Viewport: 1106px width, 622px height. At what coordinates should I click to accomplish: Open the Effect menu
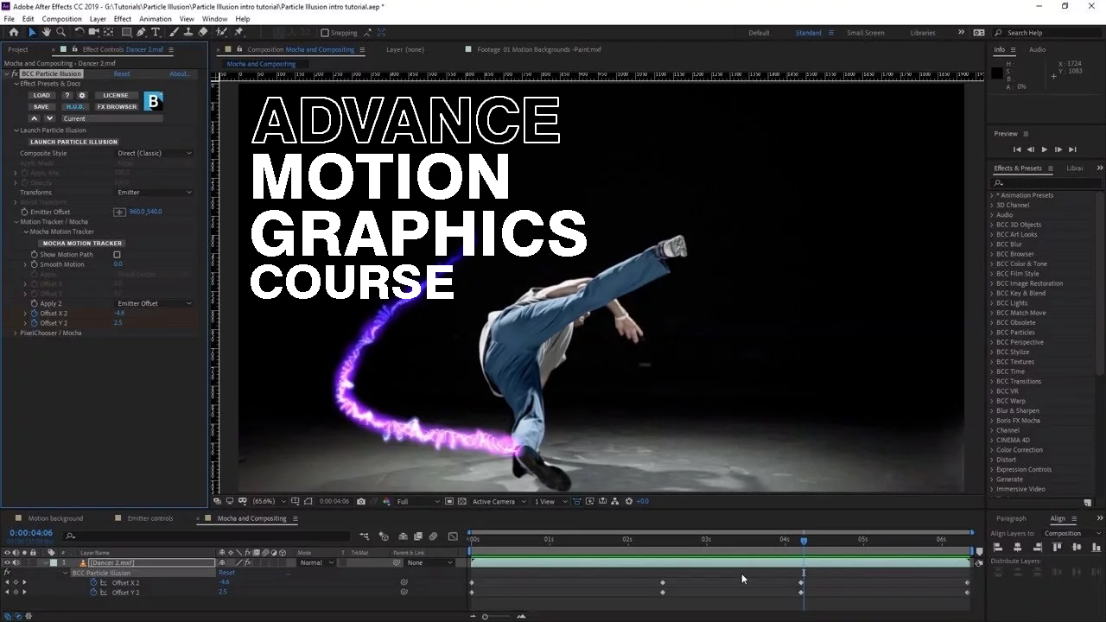pos(123,19)
